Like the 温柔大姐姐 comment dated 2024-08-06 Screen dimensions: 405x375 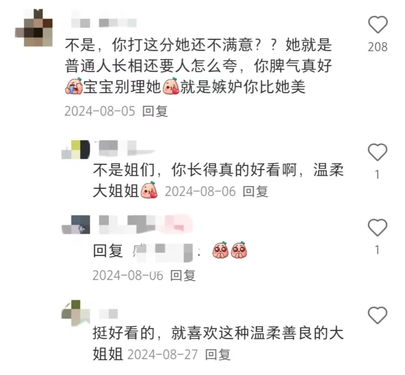click(378, 152)
